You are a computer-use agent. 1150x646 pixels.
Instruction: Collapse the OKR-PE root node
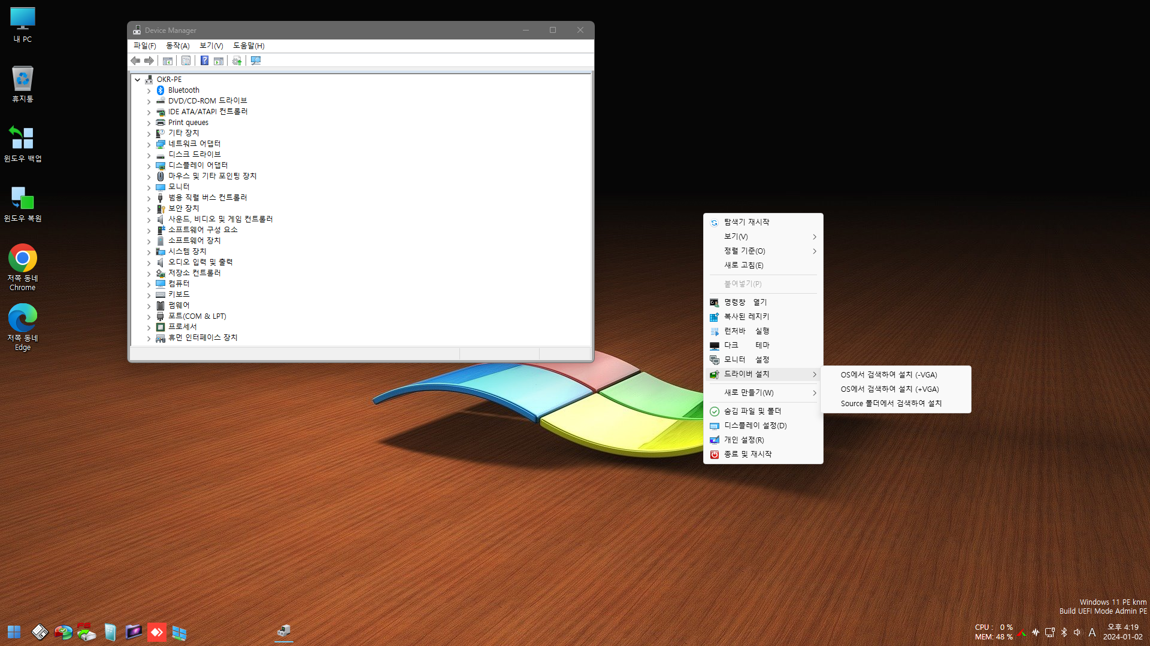pos(138,80)
